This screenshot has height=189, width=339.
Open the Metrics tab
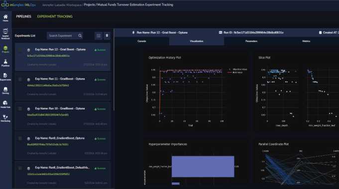(x=306, y=41)
